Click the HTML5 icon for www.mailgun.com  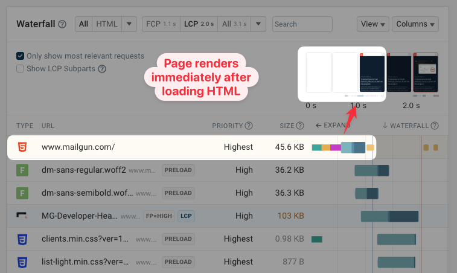click(x=22, y=147)
